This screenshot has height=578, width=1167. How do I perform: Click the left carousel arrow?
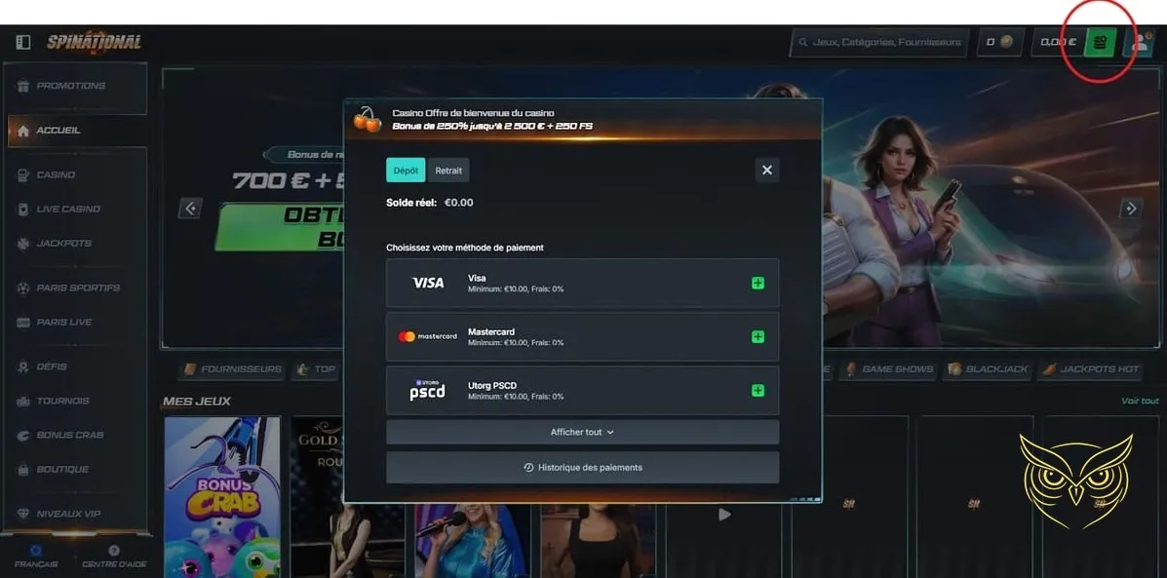click(x=189, y=208)
